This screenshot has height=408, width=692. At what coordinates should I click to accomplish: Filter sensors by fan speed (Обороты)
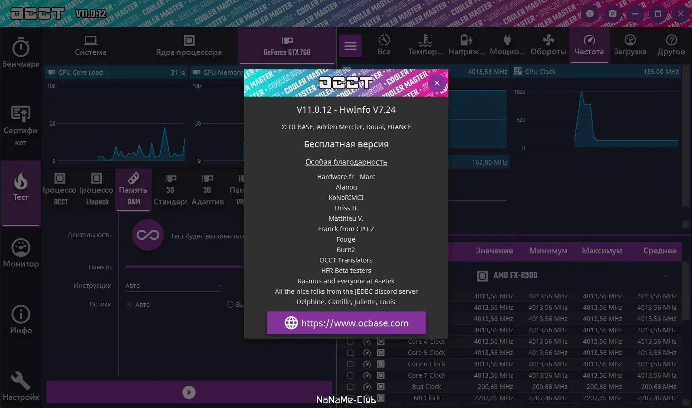(548, 45)
